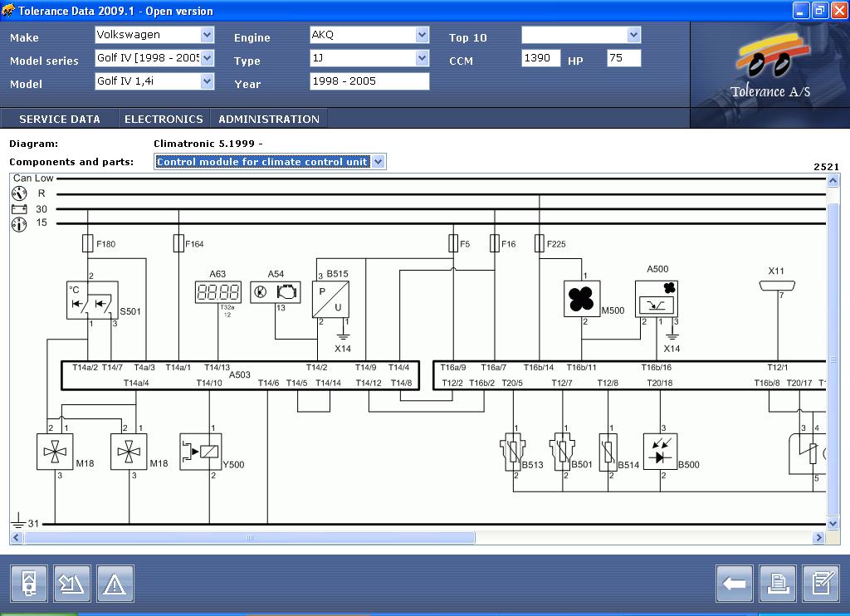Click the T14a/2 pin label
The width and height of the screenshot is (850, 616).
click(85, 367)
